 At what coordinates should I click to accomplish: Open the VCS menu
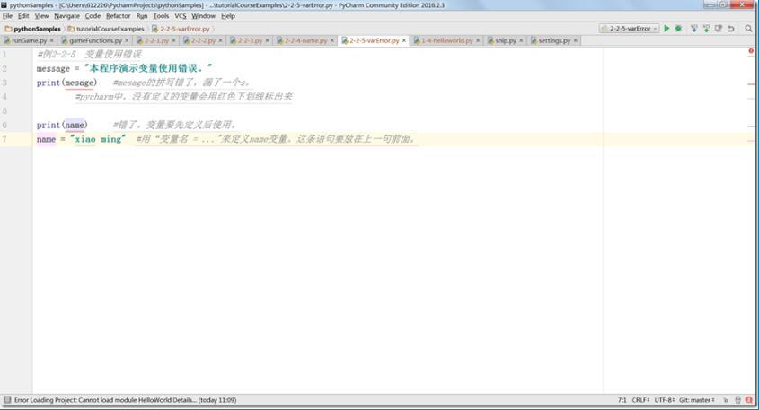180,16
